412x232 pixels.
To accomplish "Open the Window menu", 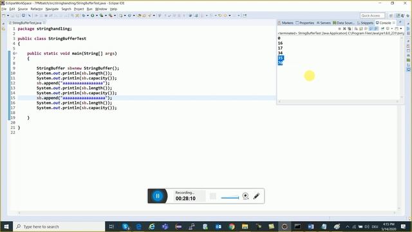I will click(101, 9).
